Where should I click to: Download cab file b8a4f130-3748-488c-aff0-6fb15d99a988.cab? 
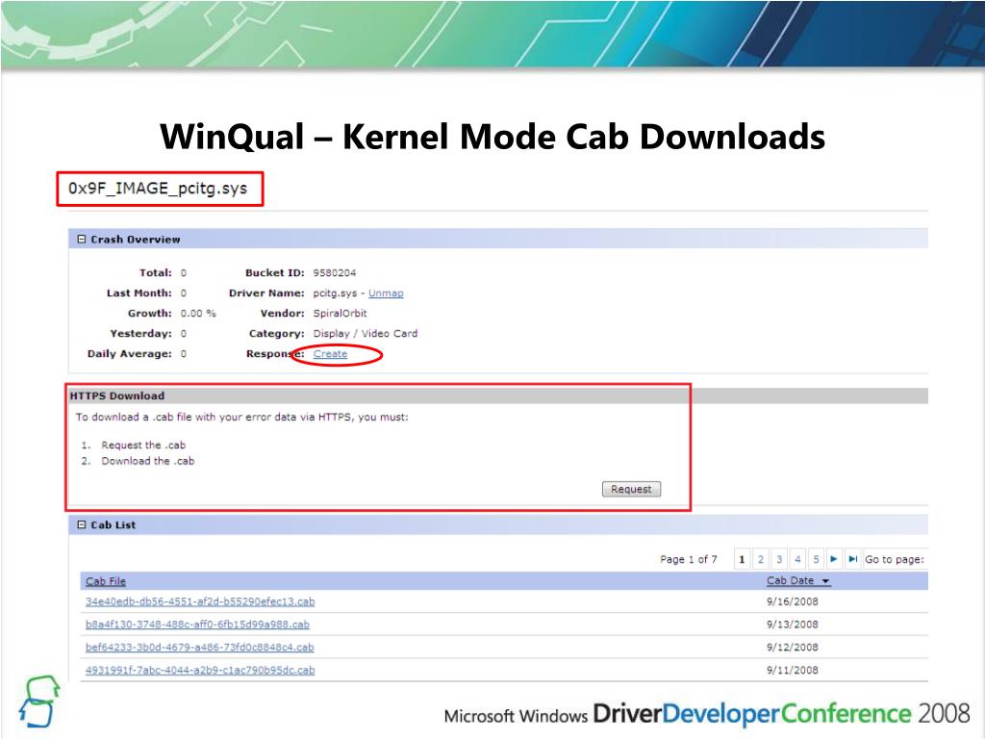(197, 624)
